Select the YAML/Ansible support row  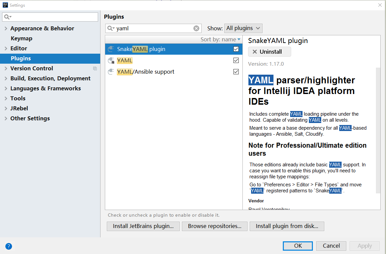click(174, 72)
